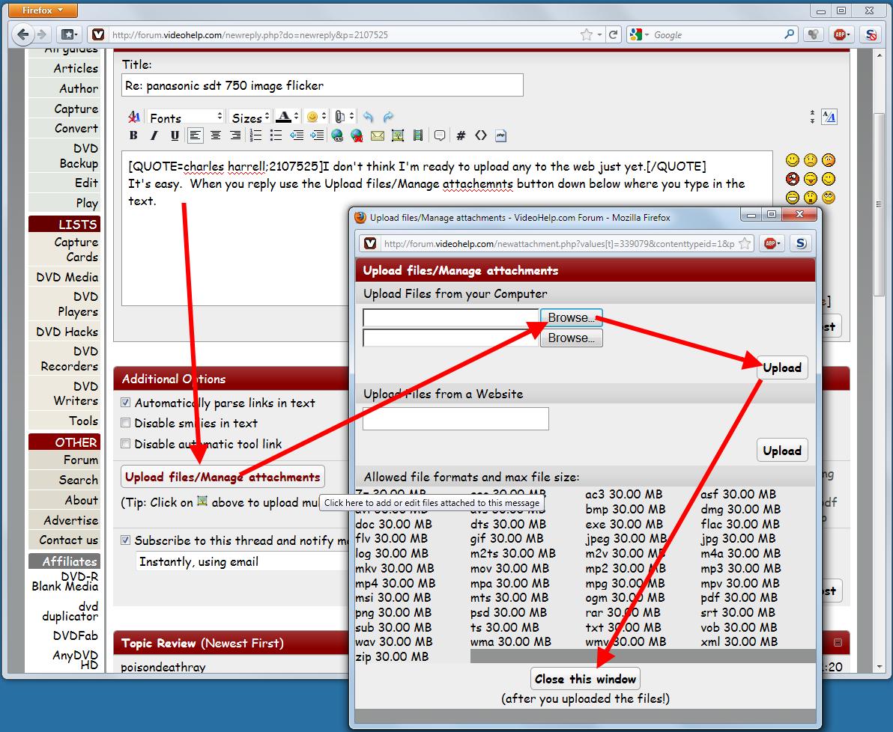Click Close this window button

tap(585, 679)
